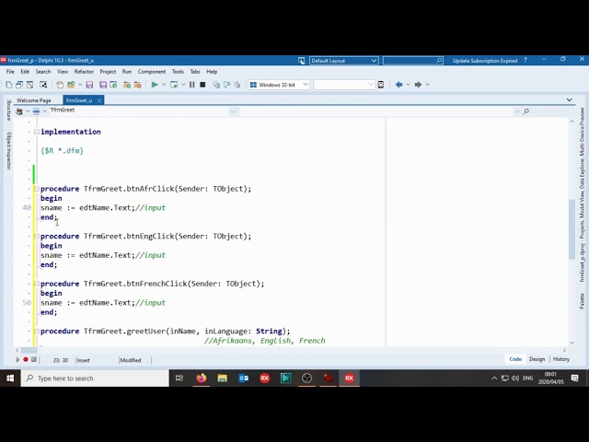Screen dimensions: 589x442
Task: Open the empty device combo box
Action: (x=343, y=85)
